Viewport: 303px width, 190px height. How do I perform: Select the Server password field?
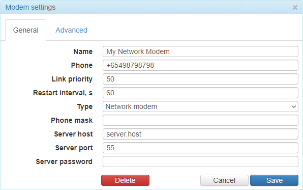[x=200, y=161]
